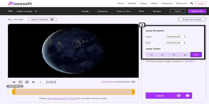Choose 1x loop times option

click(x=151, y=55)
